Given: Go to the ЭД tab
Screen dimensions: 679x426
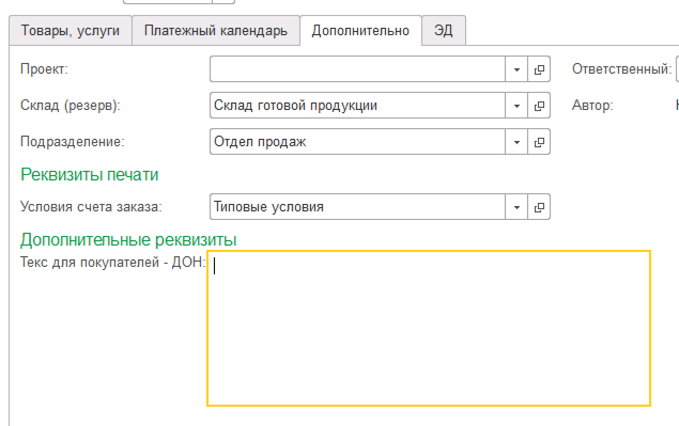Looking at the screenshot, I should (443, 30).
